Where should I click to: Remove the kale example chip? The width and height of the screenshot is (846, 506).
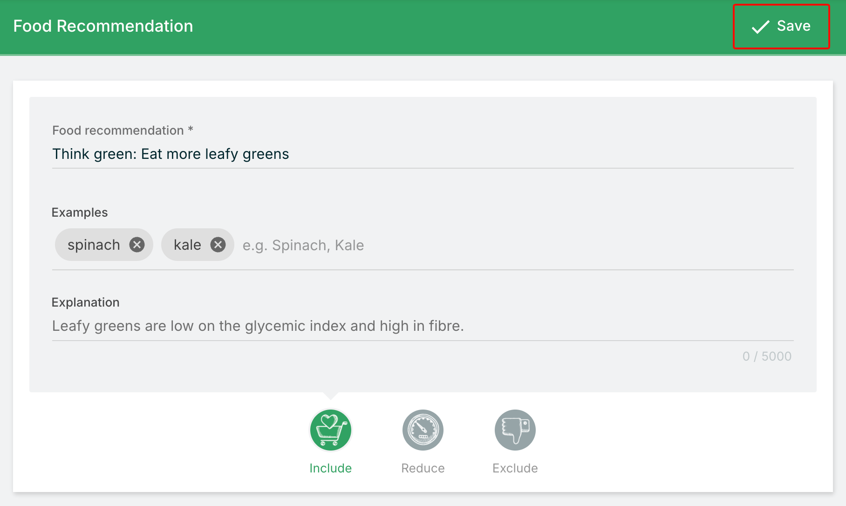218,245
